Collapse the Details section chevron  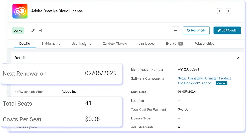point(238,58)
